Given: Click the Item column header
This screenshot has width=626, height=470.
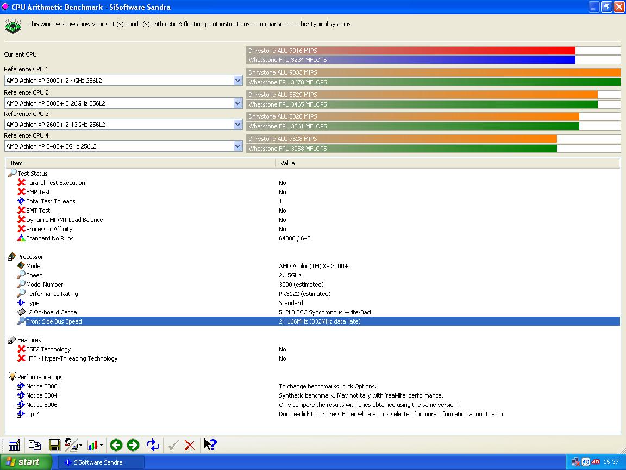Looking at the screenshot, I should pyautogui.click(x=140, y=163).
